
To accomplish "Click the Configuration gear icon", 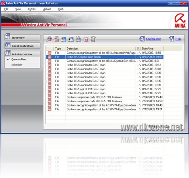I will (142, 39).
